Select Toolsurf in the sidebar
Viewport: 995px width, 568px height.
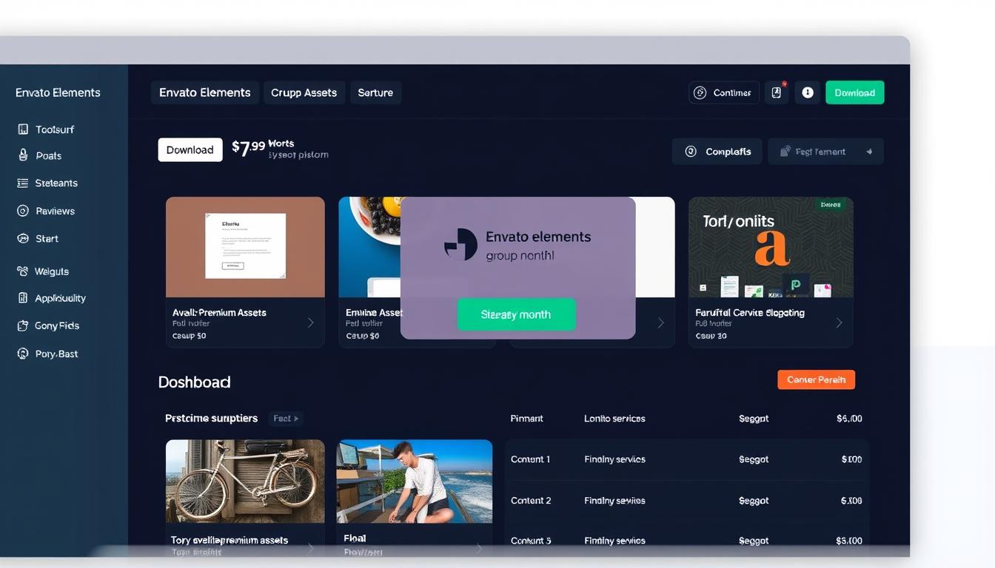point(55,129)
